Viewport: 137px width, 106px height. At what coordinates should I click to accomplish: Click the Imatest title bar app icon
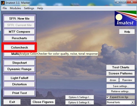point(3,3)
